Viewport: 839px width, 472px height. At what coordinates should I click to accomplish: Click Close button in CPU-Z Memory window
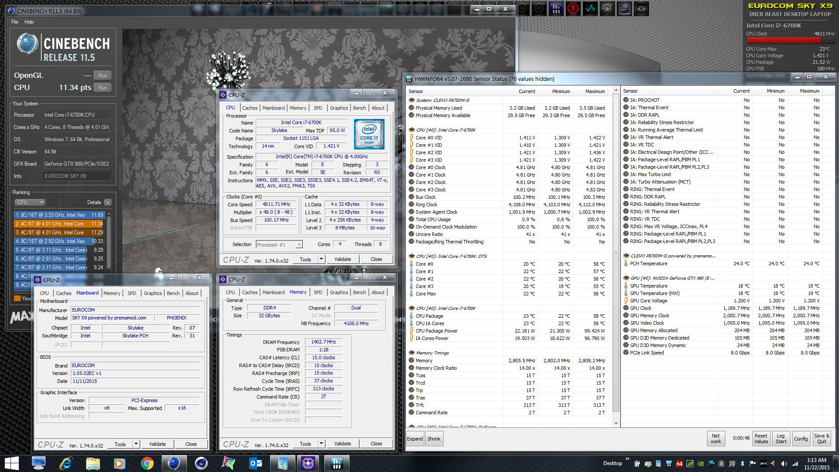tap(376, 444)
